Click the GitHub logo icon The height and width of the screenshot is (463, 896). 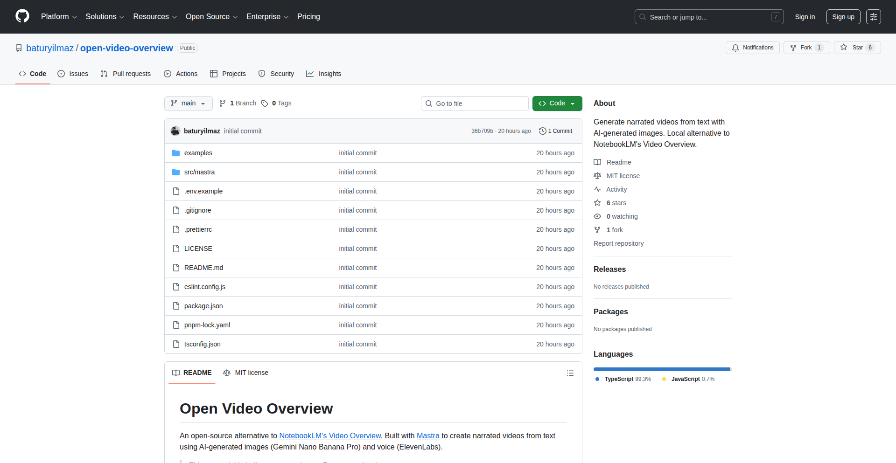point(22,16)
